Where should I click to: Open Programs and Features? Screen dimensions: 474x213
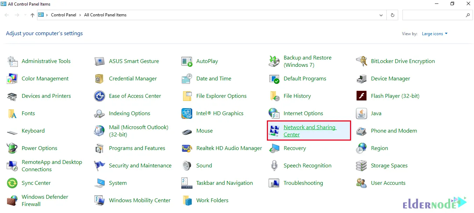pos(138,148)
